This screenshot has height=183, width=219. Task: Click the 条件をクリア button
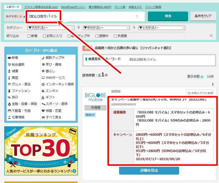[203, 16]
